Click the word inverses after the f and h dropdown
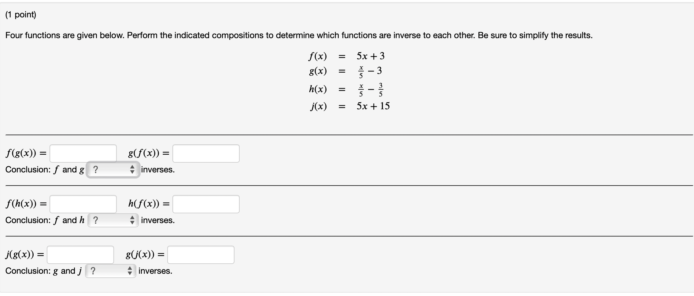This screenshot has width=694, height=296. click(157, 220)
